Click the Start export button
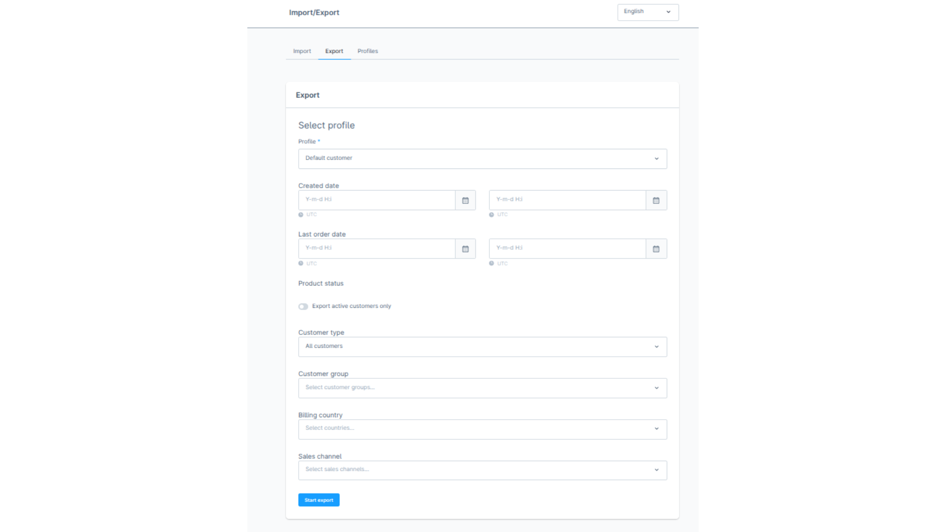Screen dimensions: 946x532 click(x=319, y=500)
